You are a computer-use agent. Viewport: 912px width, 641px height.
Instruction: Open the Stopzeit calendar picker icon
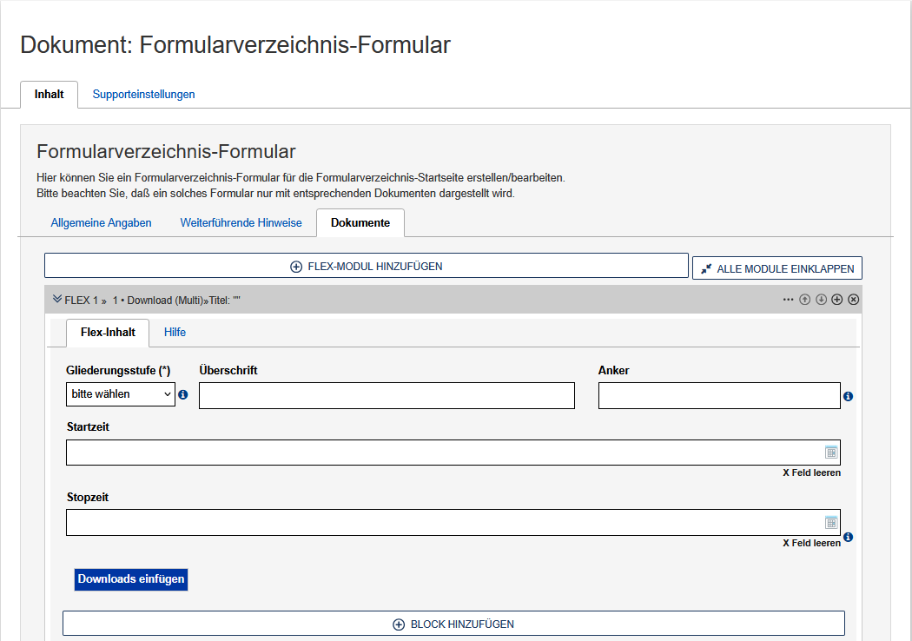coord(831,522)
